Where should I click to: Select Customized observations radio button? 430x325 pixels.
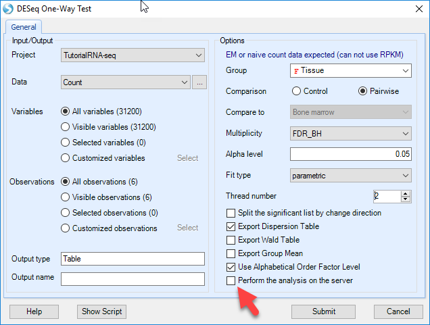click(65, 228)
